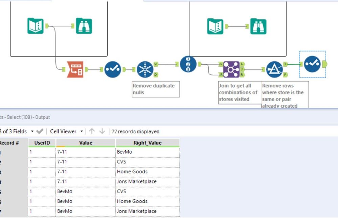Image resolution: width=338 pixels, height=218 pixels.
Task: Select the orange Transpose tool
Action: coord(75,69)
